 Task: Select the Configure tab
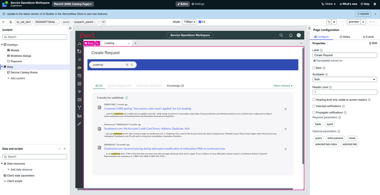pyautogui.click(x=322, y=37)
